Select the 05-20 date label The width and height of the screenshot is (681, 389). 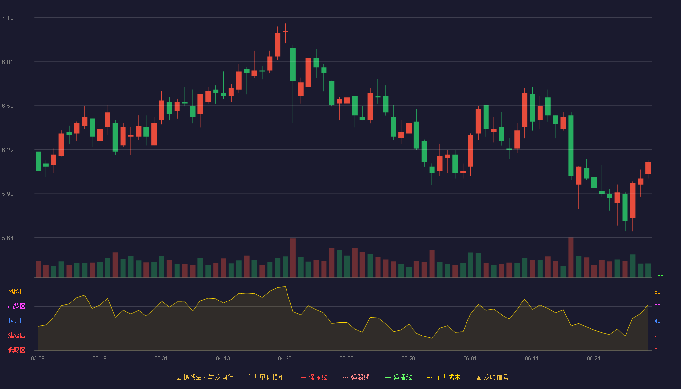click(x=409, y=358)
